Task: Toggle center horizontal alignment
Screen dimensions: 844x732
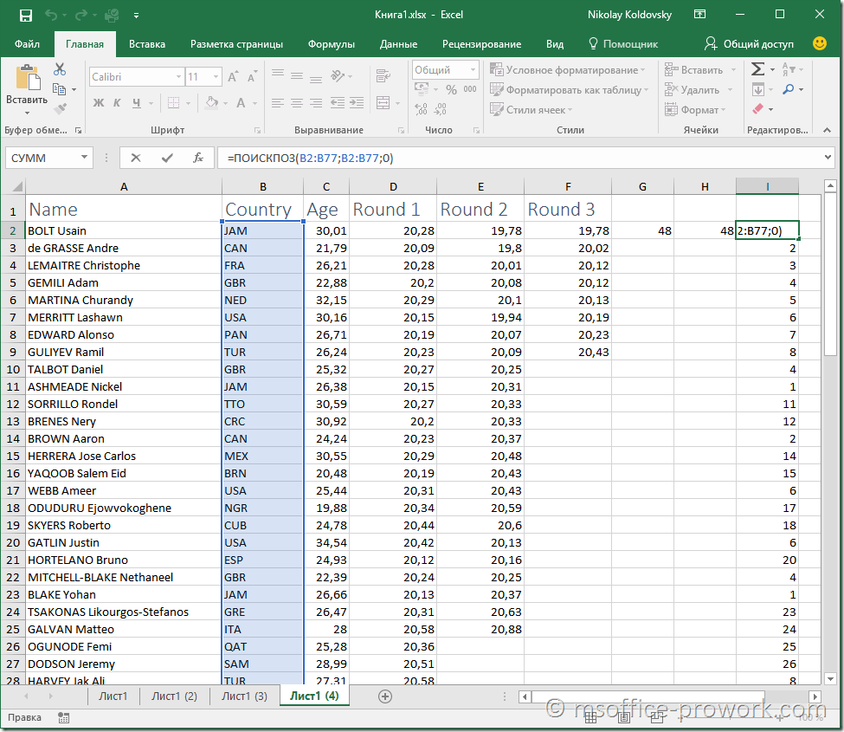Action: point(297,102)
